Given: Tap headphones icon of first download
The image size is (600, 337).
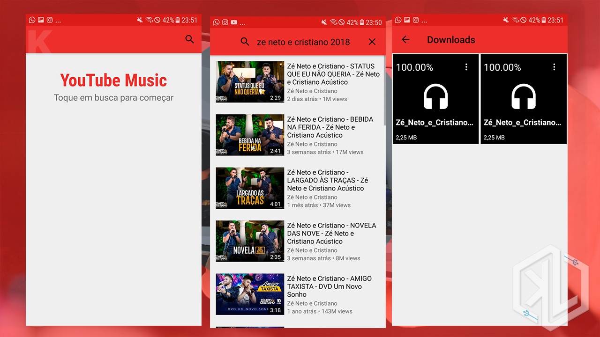Looking at the screenshot, I should [435, 96].
